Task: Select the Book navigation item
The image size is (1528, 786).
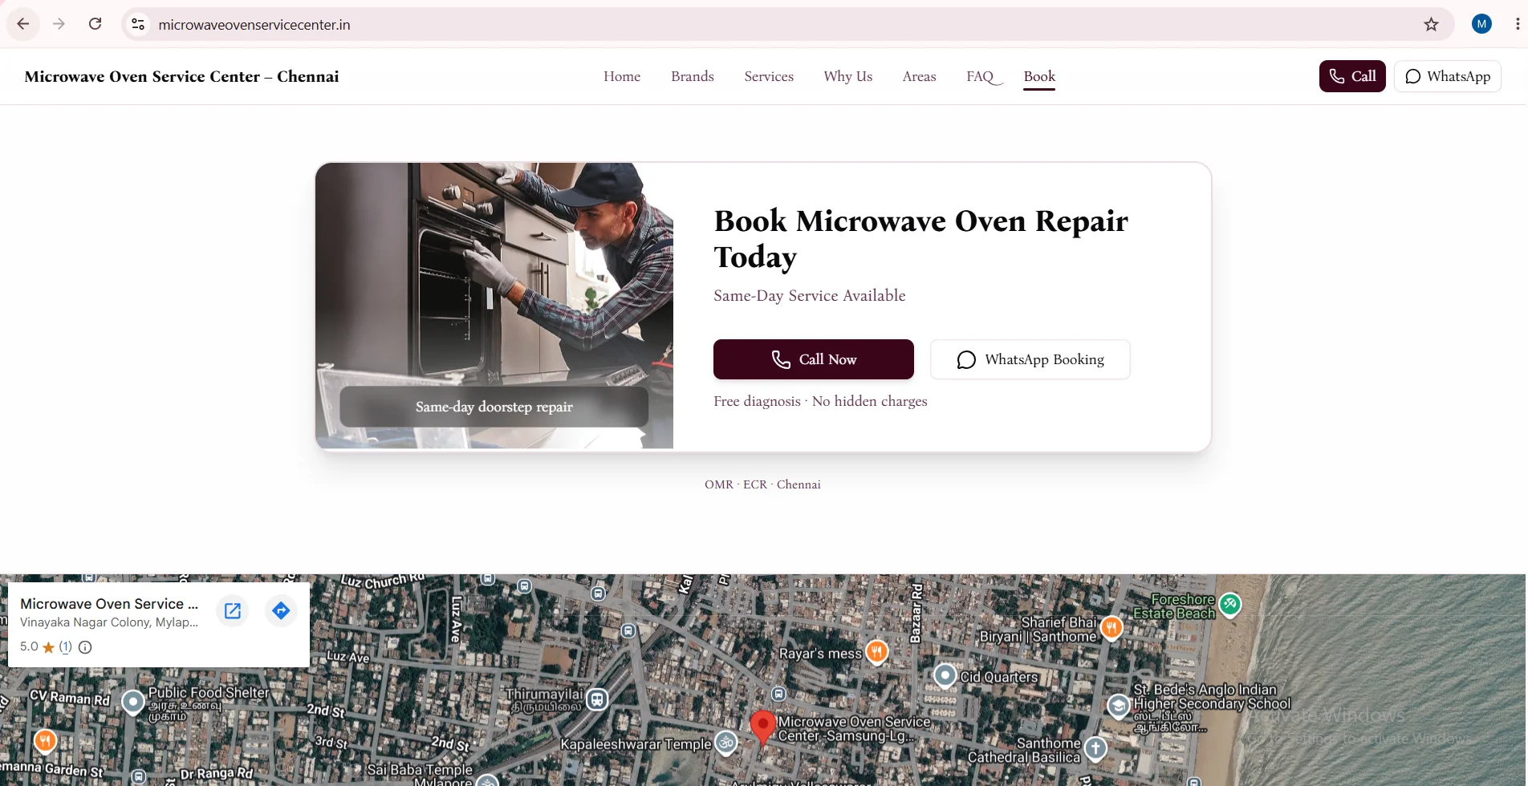Action: coord(1039,76)
